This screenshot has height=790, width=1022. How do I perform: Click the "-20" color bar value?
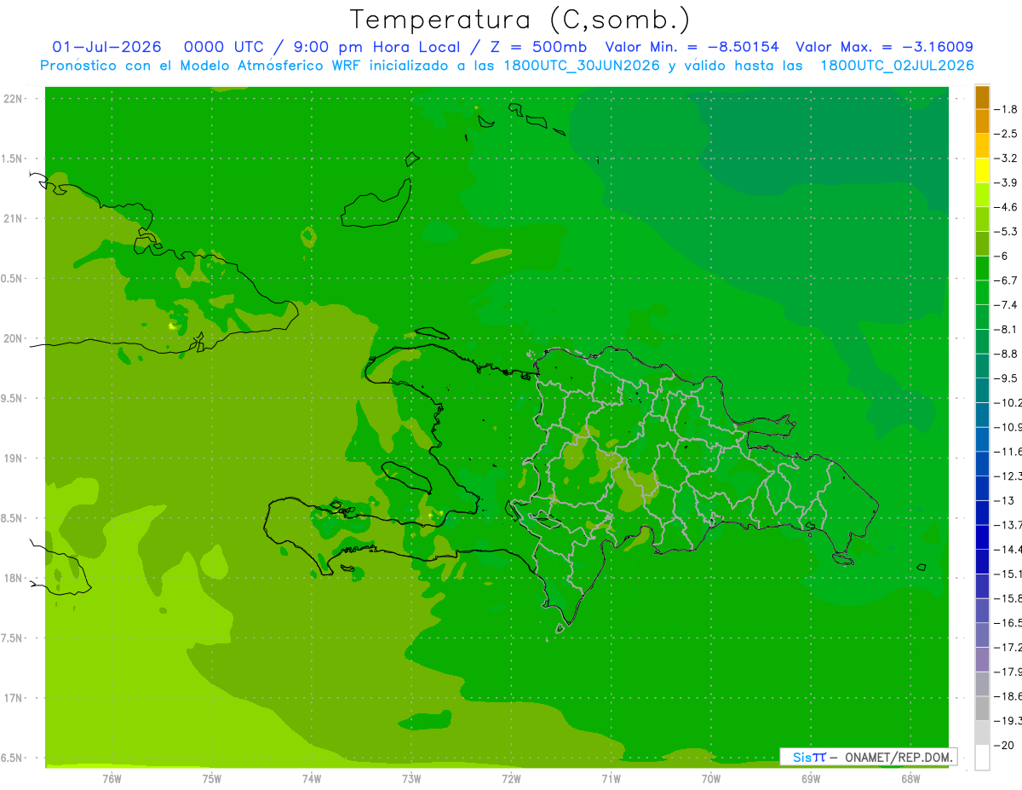tap(1004, 745)
